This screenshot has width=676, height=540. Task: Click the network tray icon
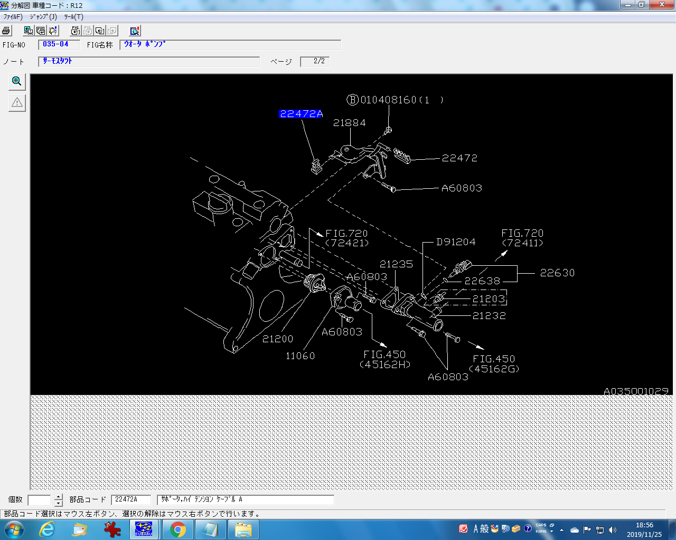(x=600, y=529)
